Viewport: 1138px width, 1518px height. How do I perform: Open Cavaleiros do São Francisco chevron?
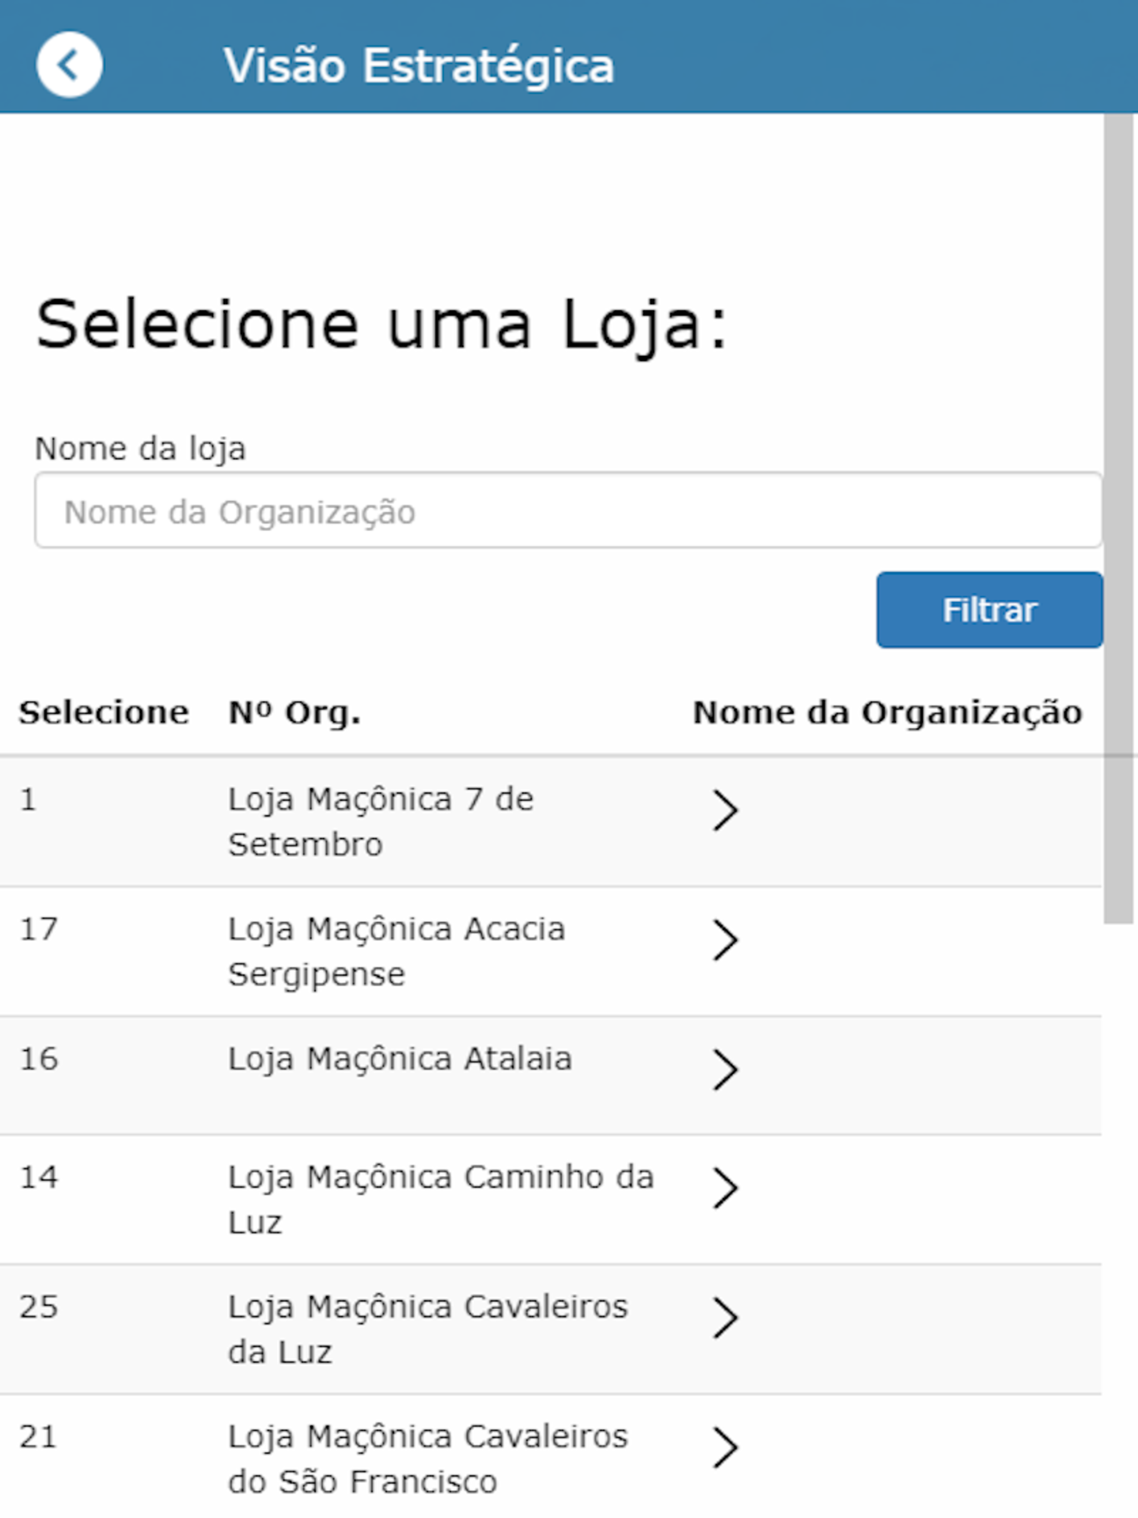(x=725, y=1447)
